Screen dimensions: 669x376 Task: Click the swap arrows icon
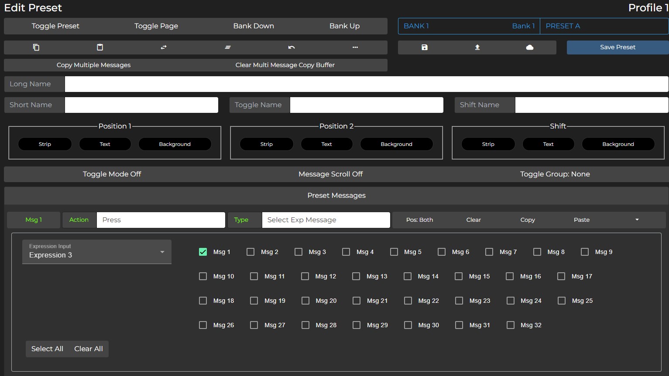pos(164,47)
